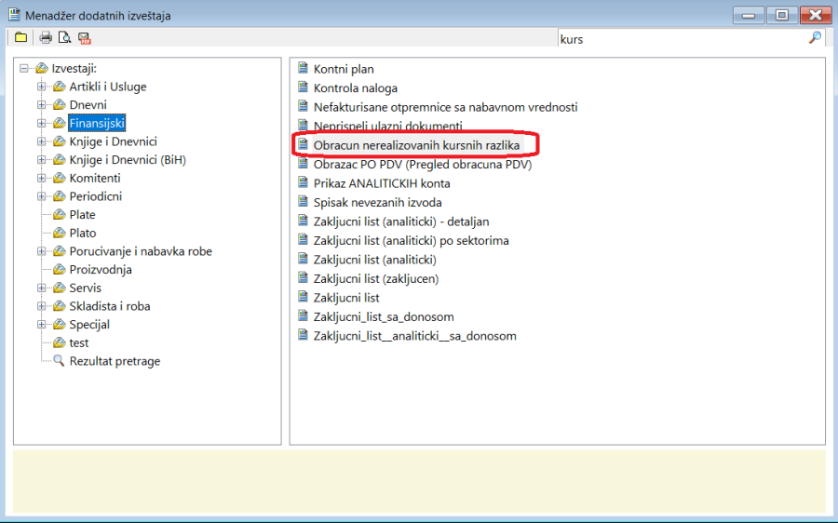Select the Finansijski folder
The height and width of the screenshot is (523, 838).
[97, 124]
